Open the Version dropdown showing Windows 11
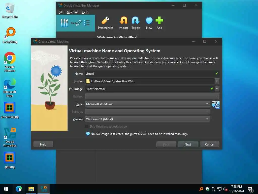The width and height of the screenshot is (258, 194). (x=147, y=119)
